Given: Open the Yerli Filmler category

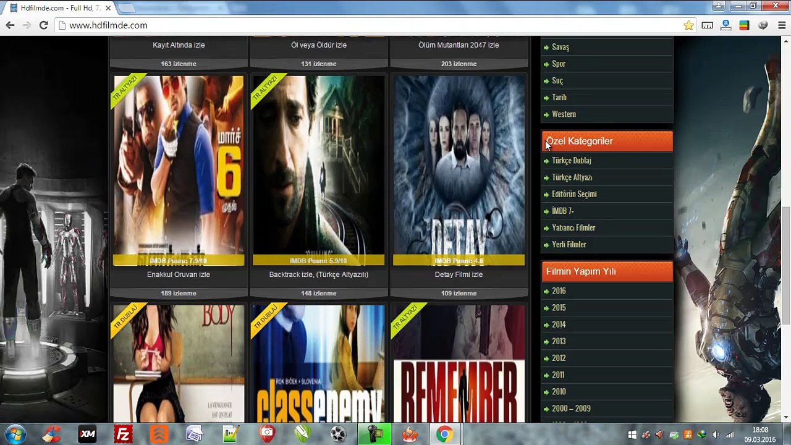Looking at the screenshot, I should (x=569, y=245).
